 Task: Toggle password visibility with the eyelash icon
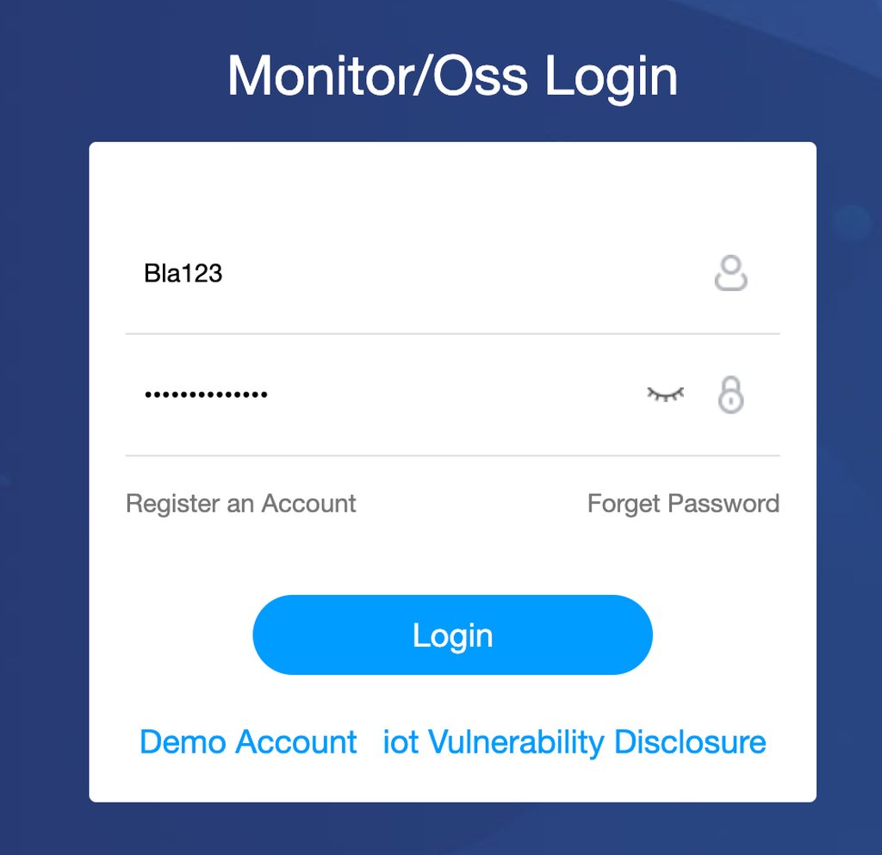point(665,394)
